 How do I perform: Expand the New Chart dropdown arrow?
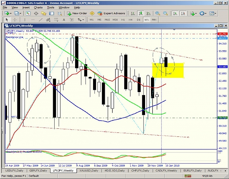pyautogui.click(x=11, y=14)
